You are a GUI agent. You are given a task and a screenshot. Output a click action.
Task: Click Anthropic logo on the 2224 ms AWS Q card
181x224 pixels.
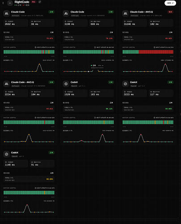(x=7, y=84)
